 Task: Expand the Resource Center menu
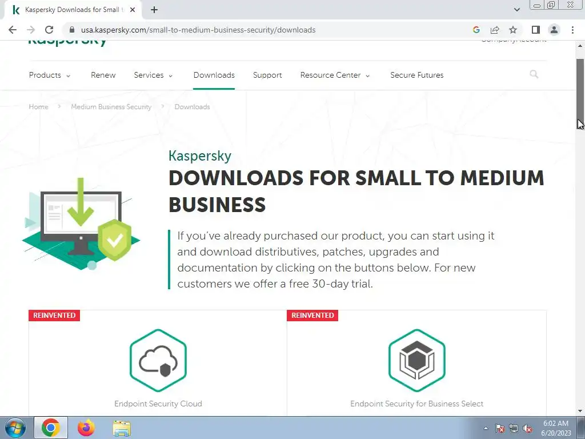click(335, 75)
